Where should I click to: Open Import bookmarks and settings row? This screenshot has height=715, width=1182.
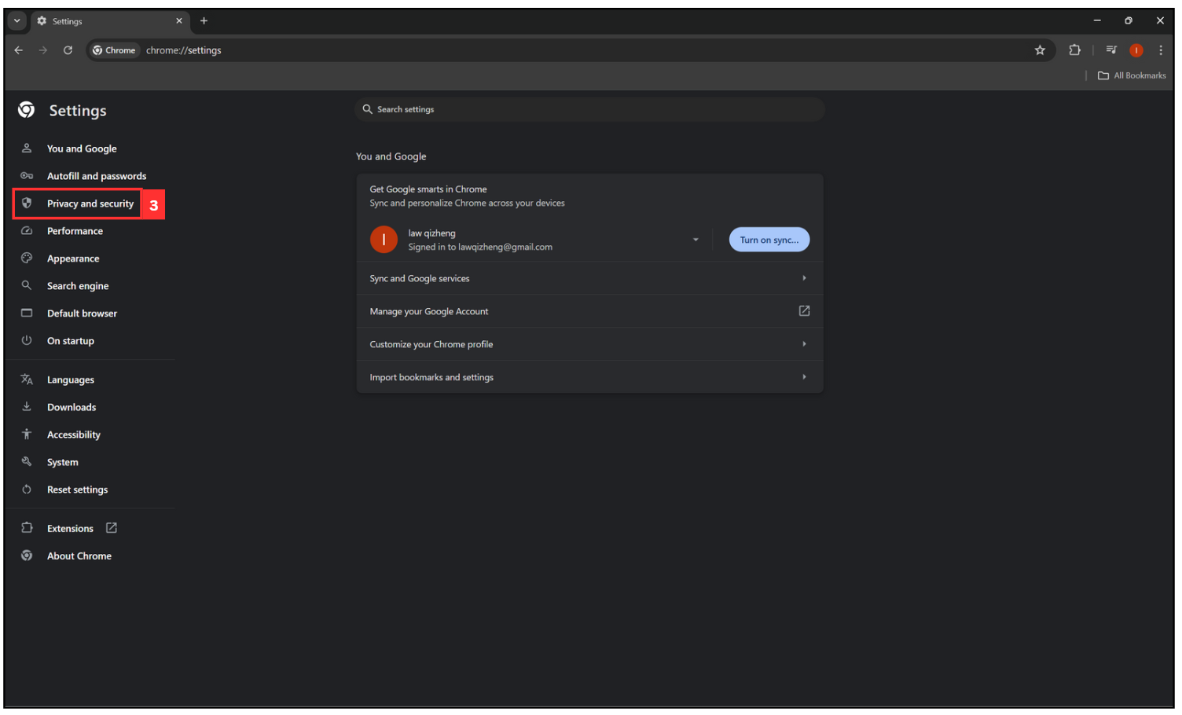pos(589,376)
